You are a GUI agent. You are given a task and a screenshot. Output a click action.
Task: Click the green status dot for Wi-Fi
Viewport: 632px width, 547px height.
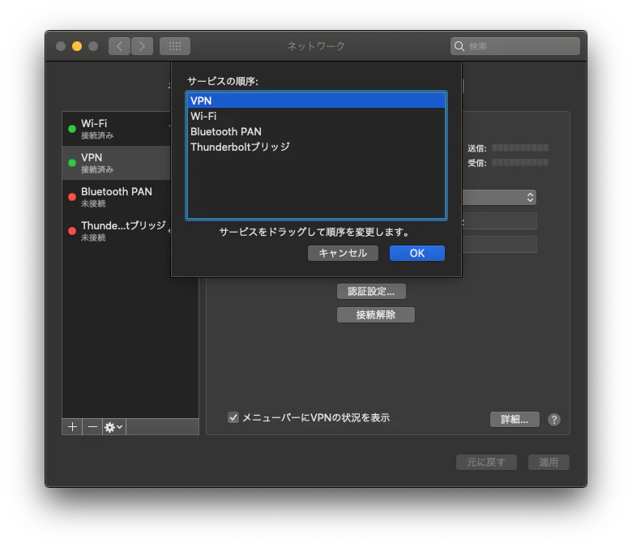click(72, 129)
